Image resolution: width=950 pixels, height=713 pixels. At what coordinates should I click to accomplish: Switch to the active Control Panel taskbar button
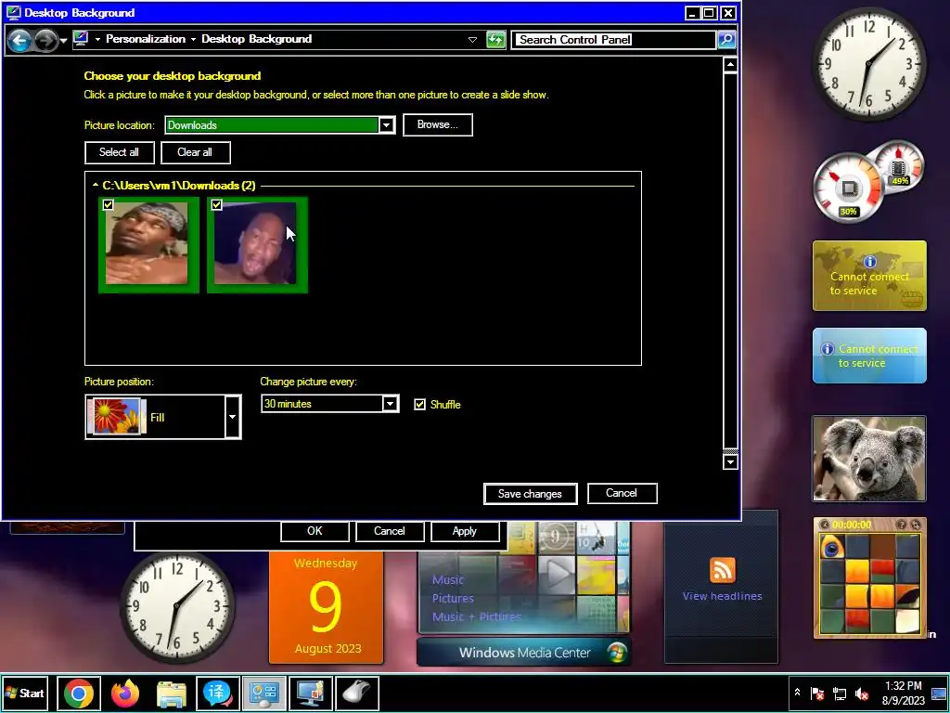click(264, 693)
